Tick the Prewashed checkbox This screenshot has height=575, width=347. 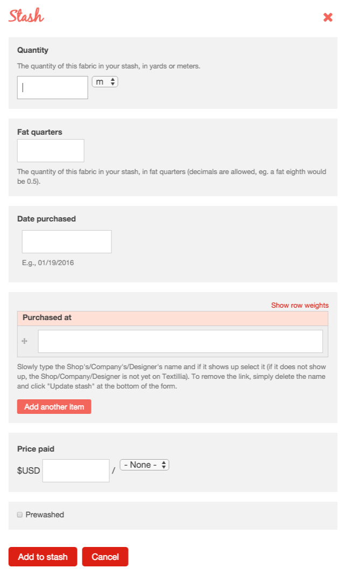point(20,515)
